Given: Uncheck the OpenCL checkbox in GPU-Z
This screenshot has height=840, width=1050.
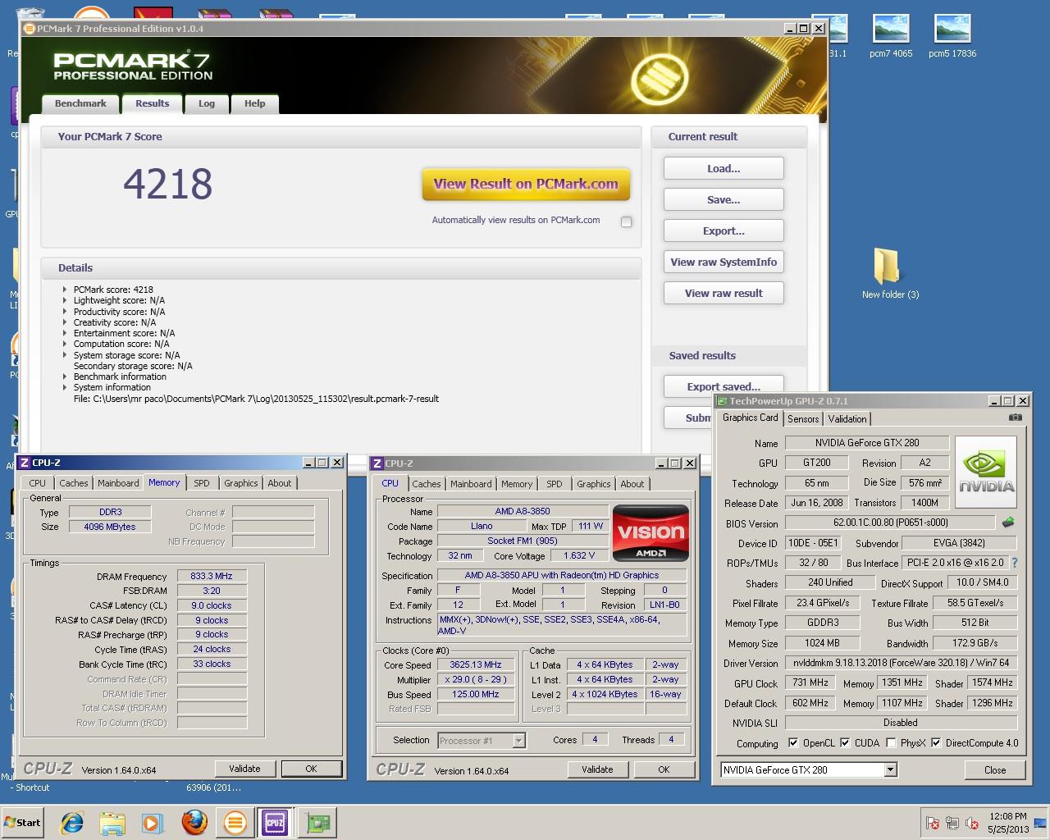Looking at the screenshot, I should tap(793, 743).
